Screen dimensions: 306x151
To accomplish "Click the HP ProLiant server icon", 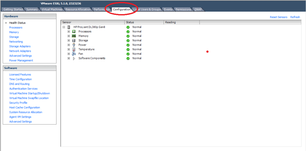I will (x=69, y=27).
